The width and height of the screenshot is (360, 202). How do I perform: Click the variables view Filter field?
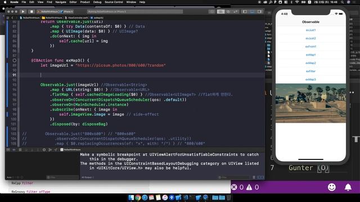coord(62,177)
